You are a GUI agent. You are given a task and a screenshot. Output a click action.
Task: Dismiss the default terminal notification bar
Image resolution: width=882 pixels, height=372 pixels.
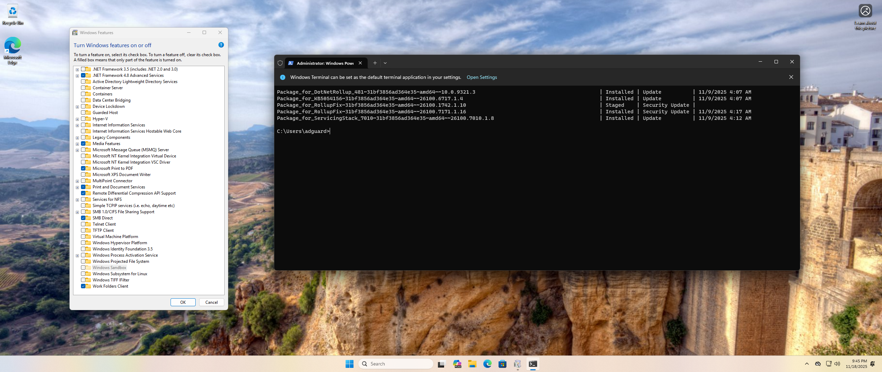tap(791, 77)
